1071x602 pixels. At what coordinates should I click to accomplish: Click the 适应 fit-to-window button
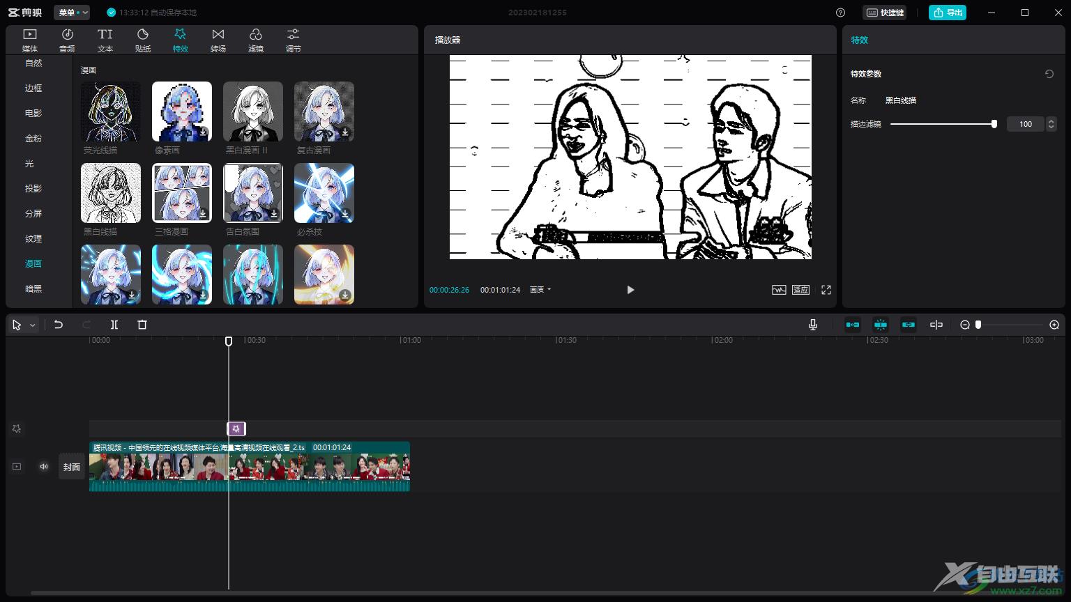click(800, 290)
